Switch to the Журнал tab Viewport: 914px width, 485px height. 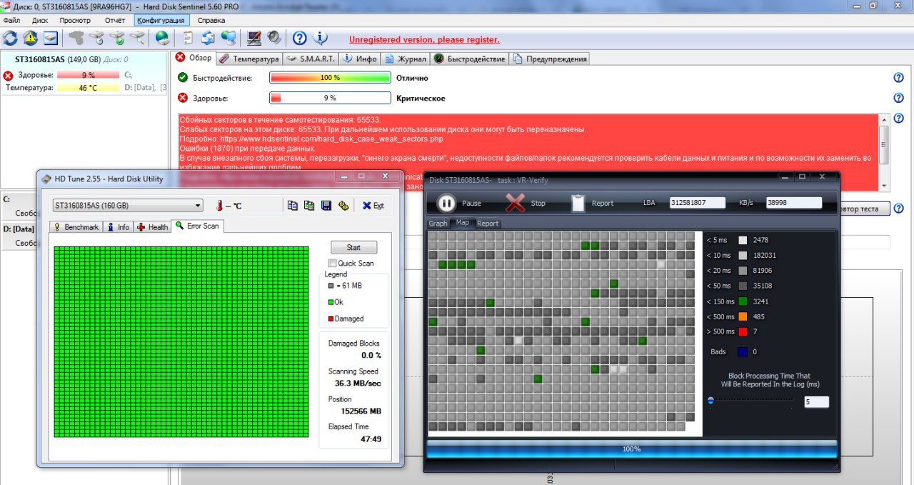click(x=405, y=59)
